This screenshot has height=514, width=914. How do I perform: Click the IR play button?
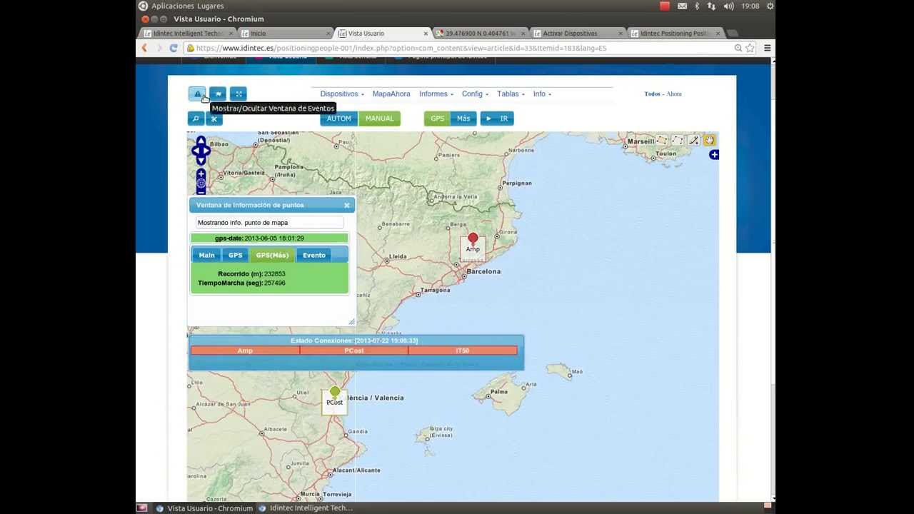pos(497,119)
